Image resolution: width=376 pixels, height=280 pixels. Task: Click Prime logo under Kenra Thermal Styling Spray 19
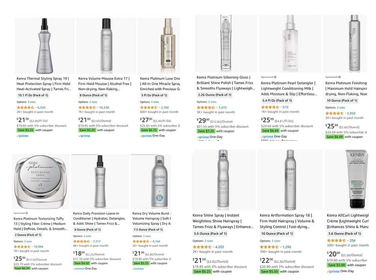pos(23,136)
